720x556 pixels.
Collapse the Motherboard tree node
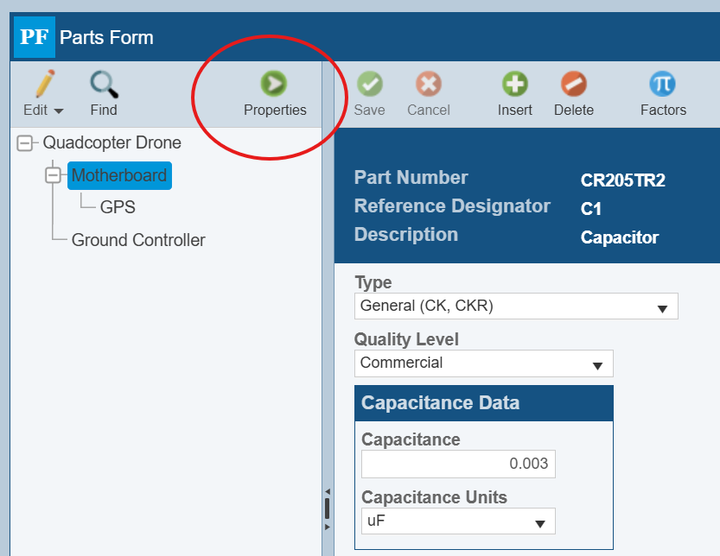(54, 175)
